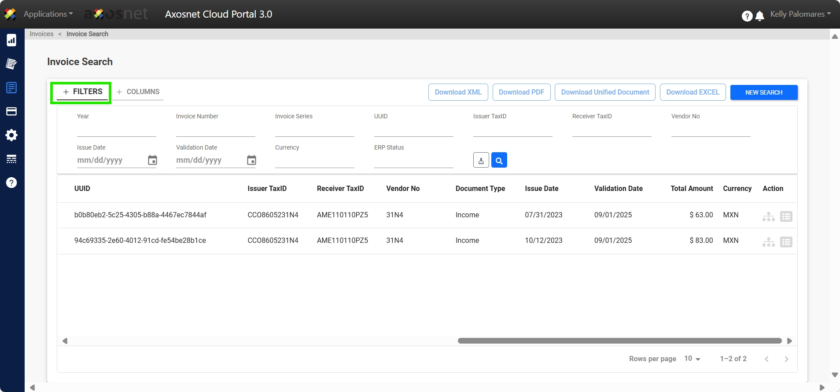Open the Validation Date calendar picker
The height and width of the screenshot is (392, 840).
coord(251,160)
